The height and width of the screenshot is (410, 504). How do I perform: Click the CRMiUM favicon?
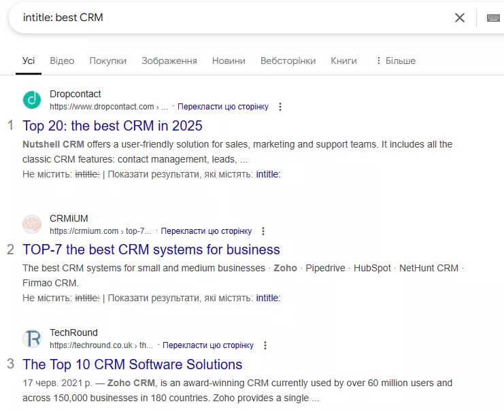click(x=32, y=224)
